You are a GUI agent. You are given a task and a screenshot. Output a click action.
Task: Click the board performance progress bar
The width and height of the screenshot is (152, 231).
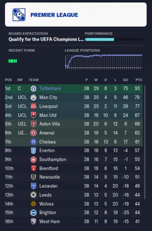(114, 39)
